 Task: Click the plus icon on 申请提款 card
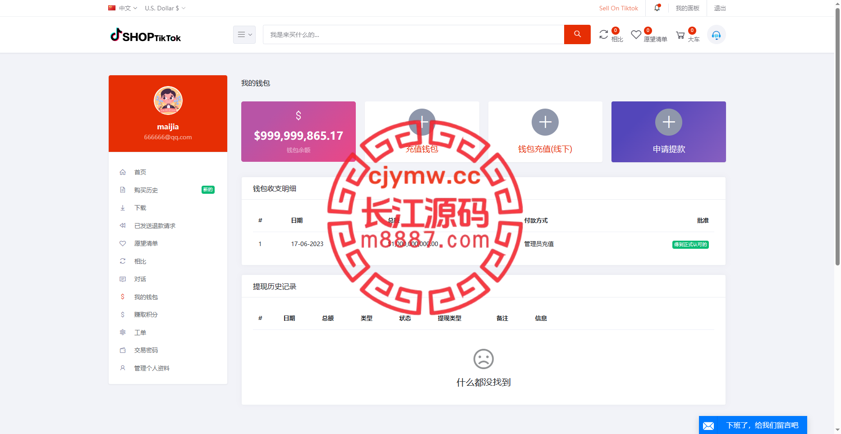669,122
